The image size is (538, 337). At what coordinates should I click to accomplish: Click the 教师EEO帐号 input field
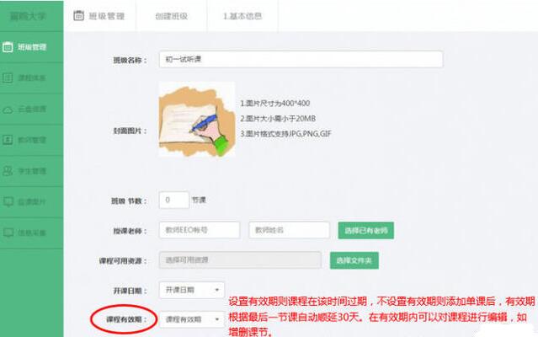click(200, 230)
